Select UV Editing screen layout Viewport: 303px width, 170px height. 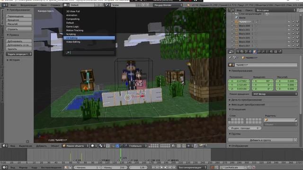tap(89, 38)
